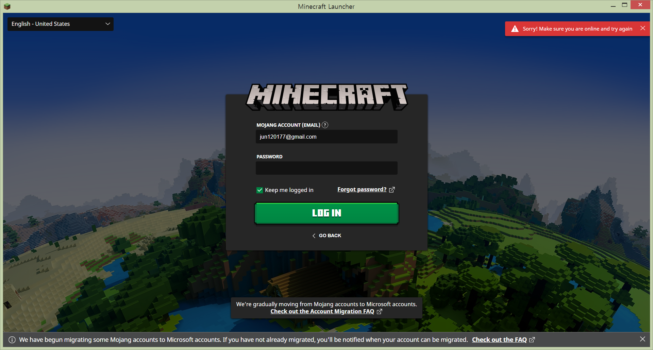This screenshot has height=350, width=653.
Task: Click the 'We're gradually moving from Mojang accounts' text
Action: 326,304
